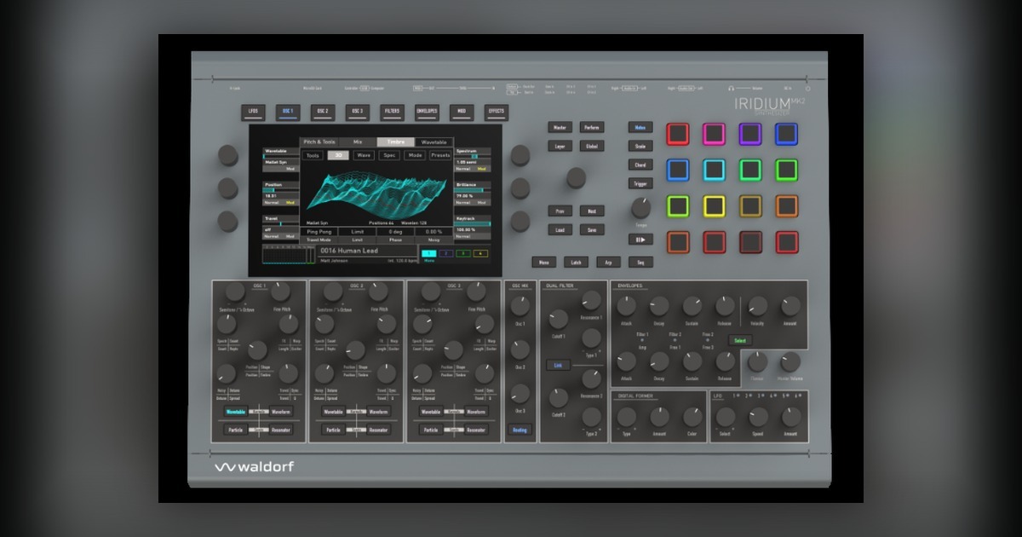1022x537 pixels.
Task: Toggle OSC 1 Waveform mode
Action: point(282,412)
